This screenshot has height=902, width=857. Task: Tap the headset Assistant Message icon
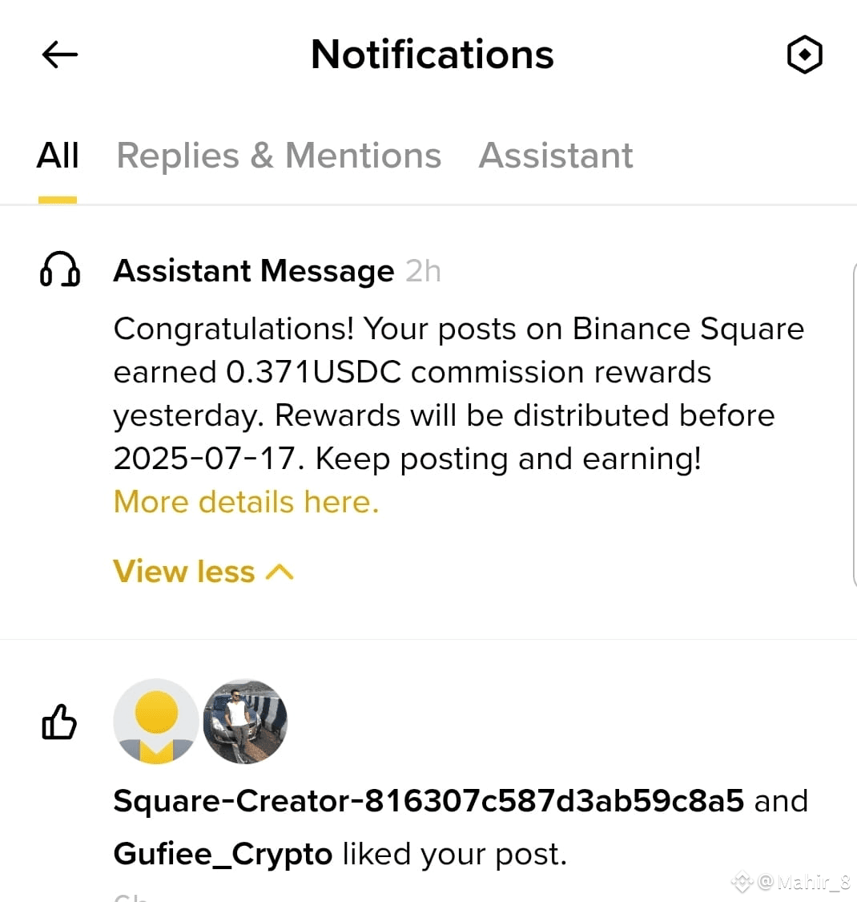coord(60,269)
